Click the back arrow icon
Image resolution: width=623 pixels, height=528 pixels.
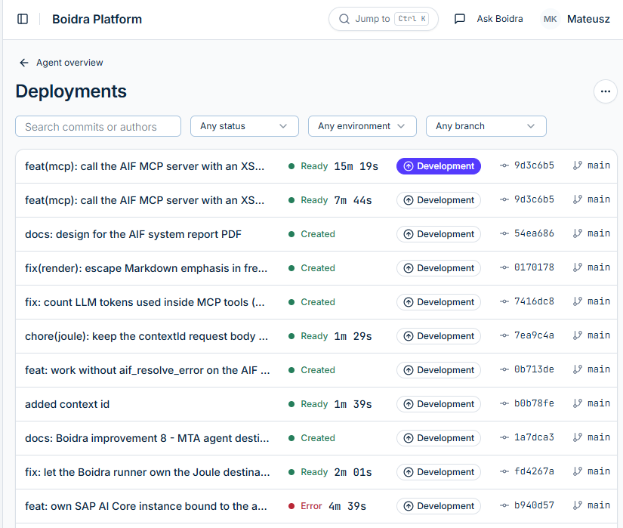(x=24, y=63)
